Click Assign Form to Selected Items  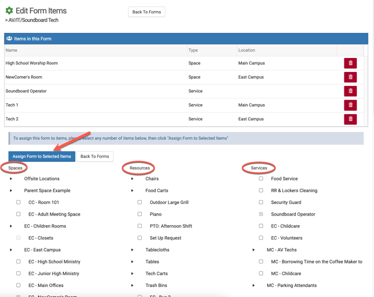point(42,157)
